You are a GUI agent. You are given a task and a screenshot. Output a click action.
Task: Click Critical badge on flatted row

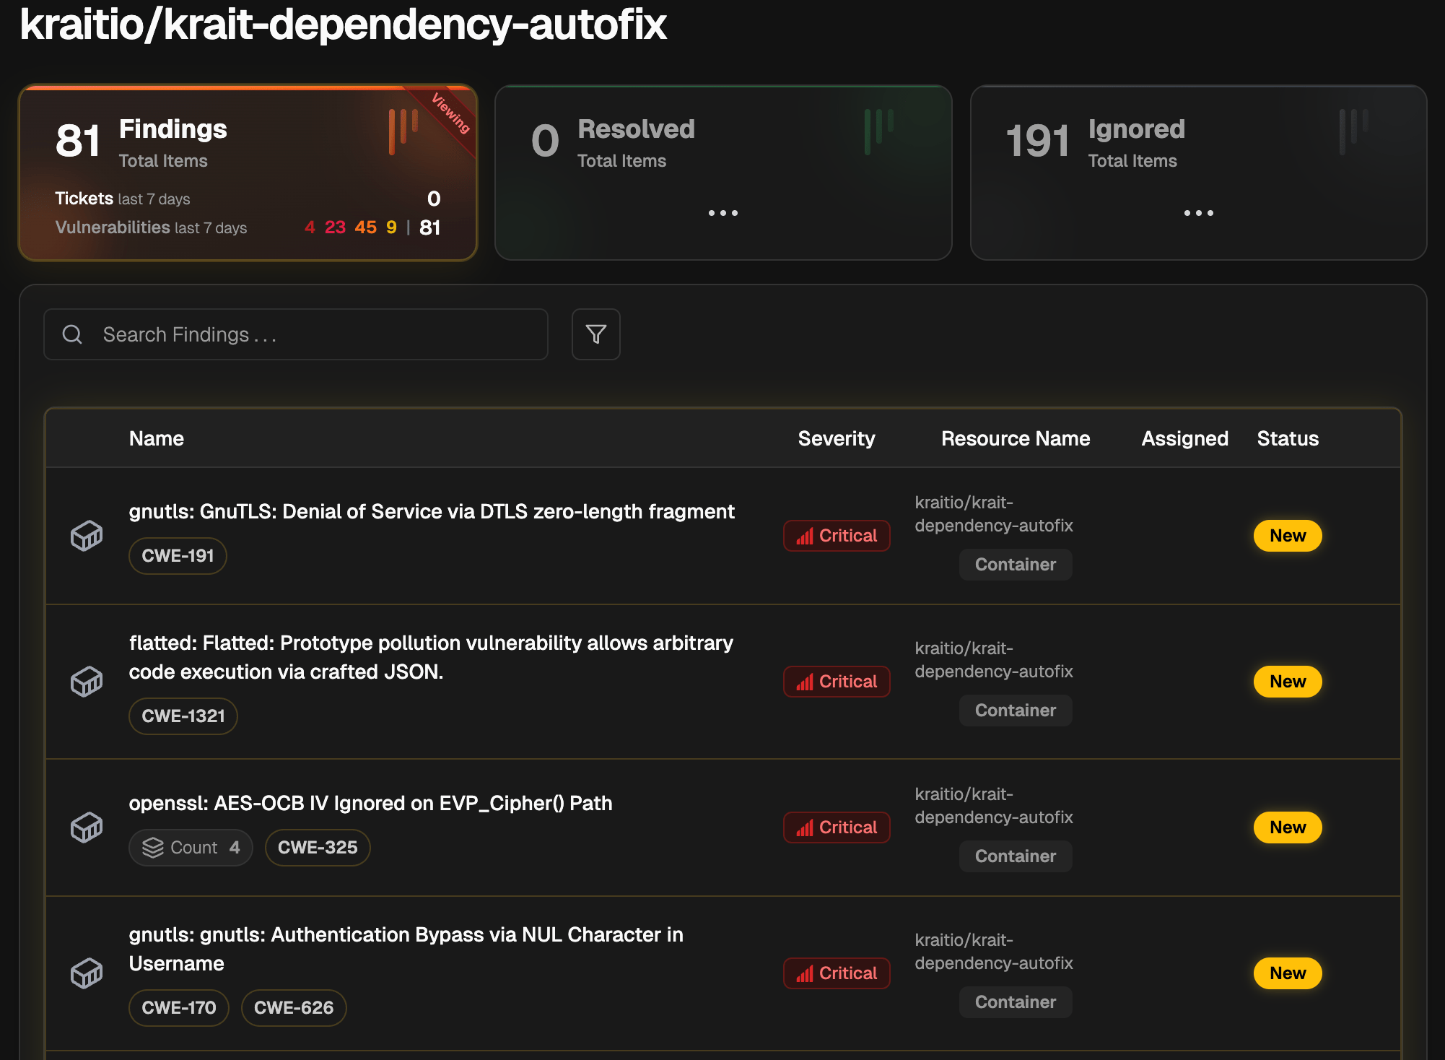(x=837, y=682)
